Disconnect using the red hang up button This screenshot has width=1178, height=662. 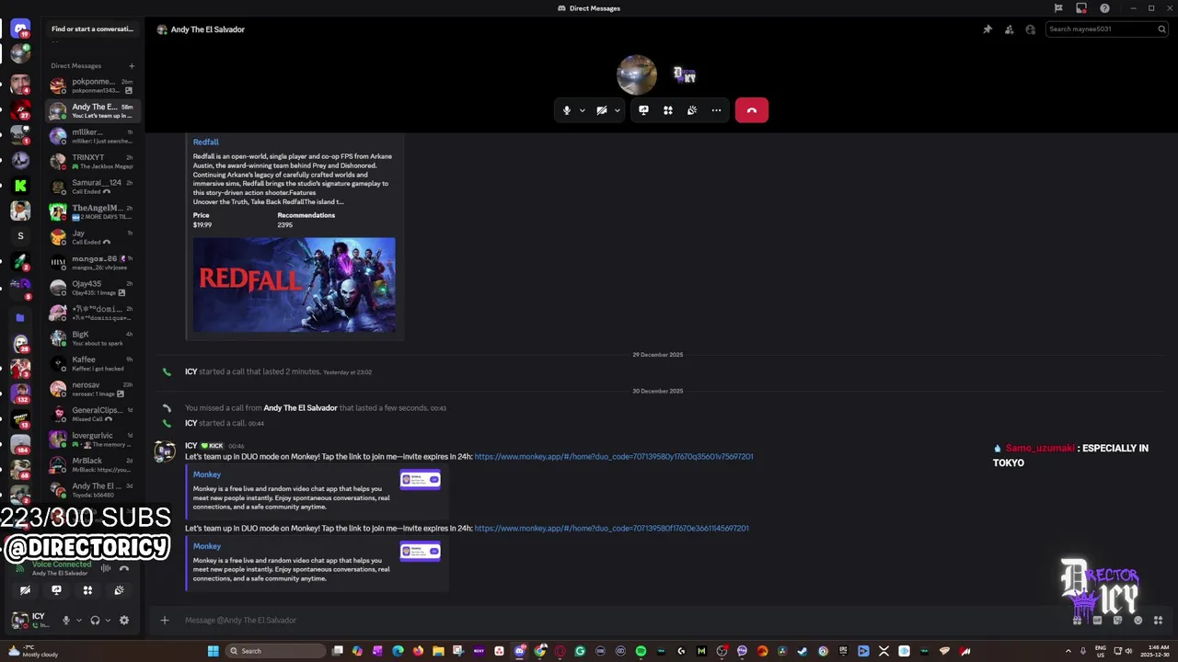[752, 110]
